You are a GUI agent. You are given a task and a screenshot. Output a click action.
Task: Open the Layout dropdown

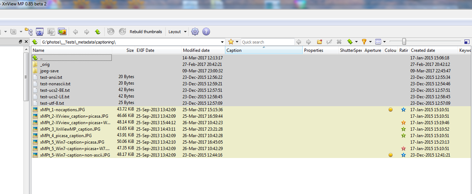178,32
